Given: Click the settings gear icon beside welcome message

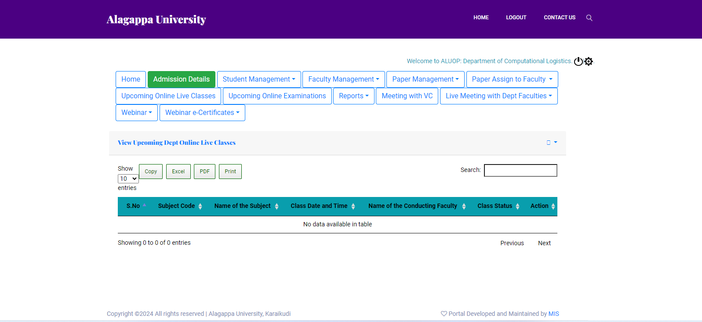Looking at the screenshot, I should [x=589, y=61].
